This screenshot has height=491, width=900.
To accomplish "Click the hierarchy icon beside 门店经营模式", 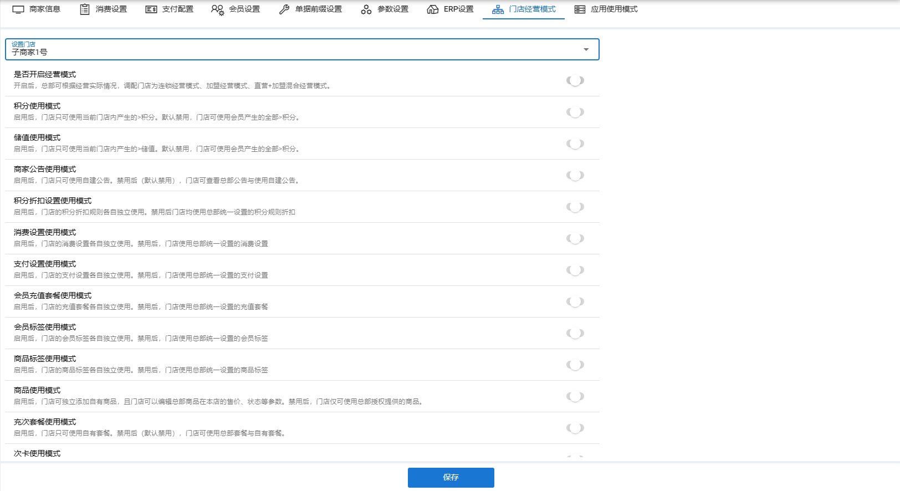I will pyautogui.click(x=498, y=9).
